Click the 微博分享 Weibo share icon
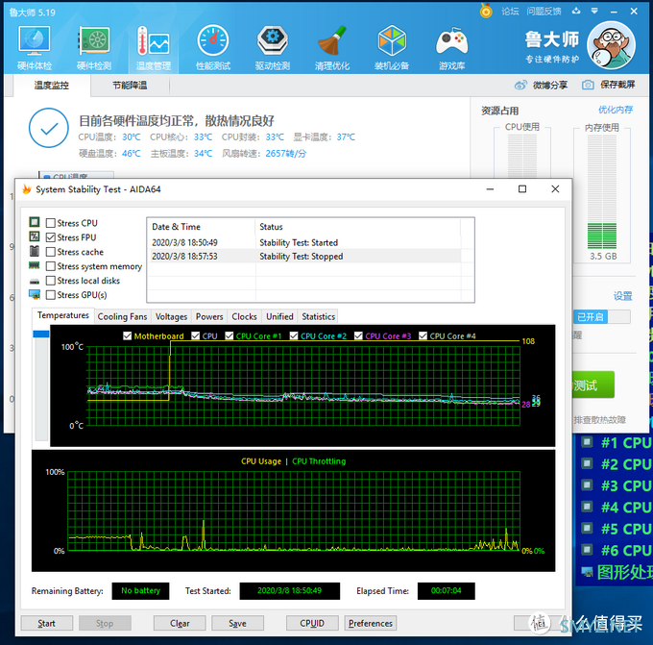Image resolution: width=653 pixels, height=645 pixels. click(x=520, y=85)
